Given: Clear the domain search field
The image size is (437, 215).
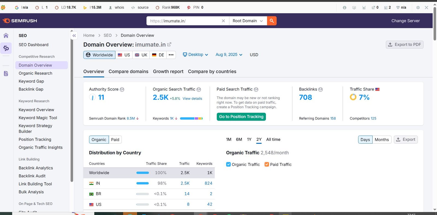Looking at the screenshot, I should [223, 21].
